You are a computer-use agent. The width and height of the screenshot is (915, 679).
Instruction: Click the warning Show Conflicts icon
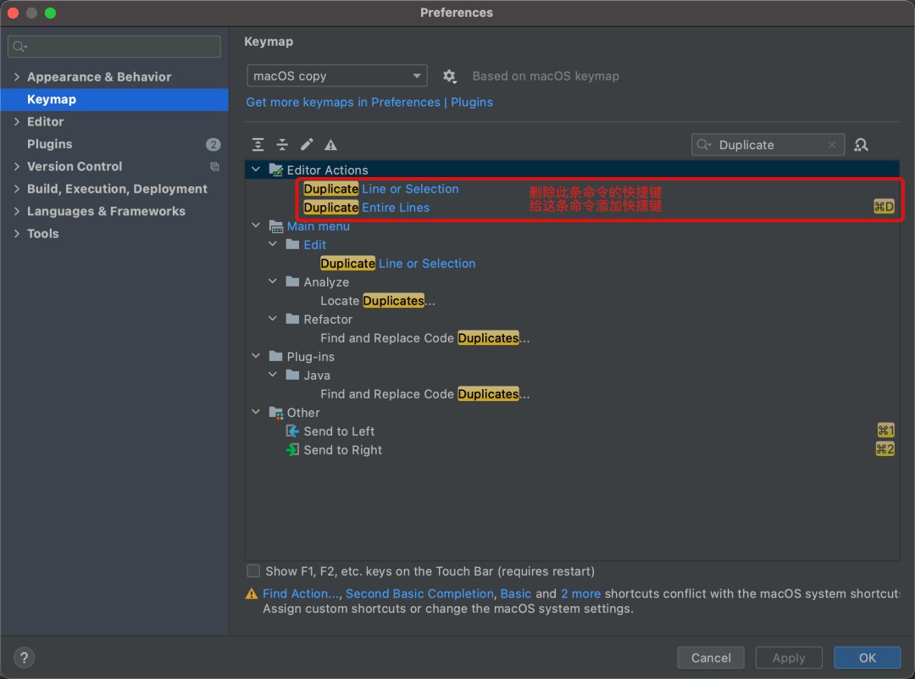[x=330, y=145]
